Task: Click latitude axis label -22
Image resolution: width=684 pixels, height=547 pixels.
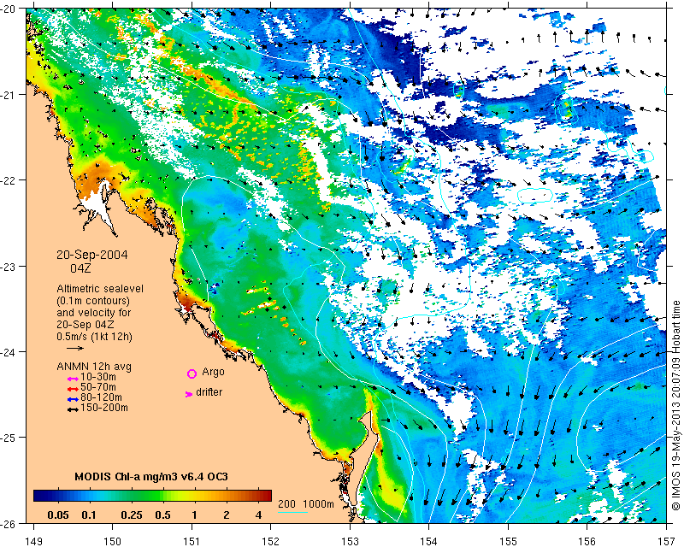Action: click(x=8, y=180)
